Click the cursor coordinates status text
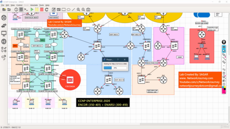Screen dimensions: 230x129 [x=10, y=128]
